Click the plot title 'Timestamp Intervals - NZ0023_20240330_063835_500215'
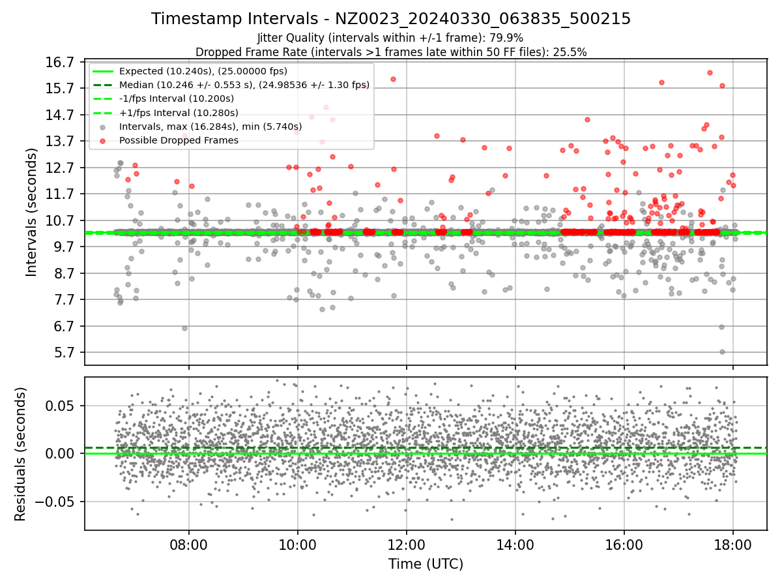The width and height of the screenshot is (782, 587). click(391, 19)
